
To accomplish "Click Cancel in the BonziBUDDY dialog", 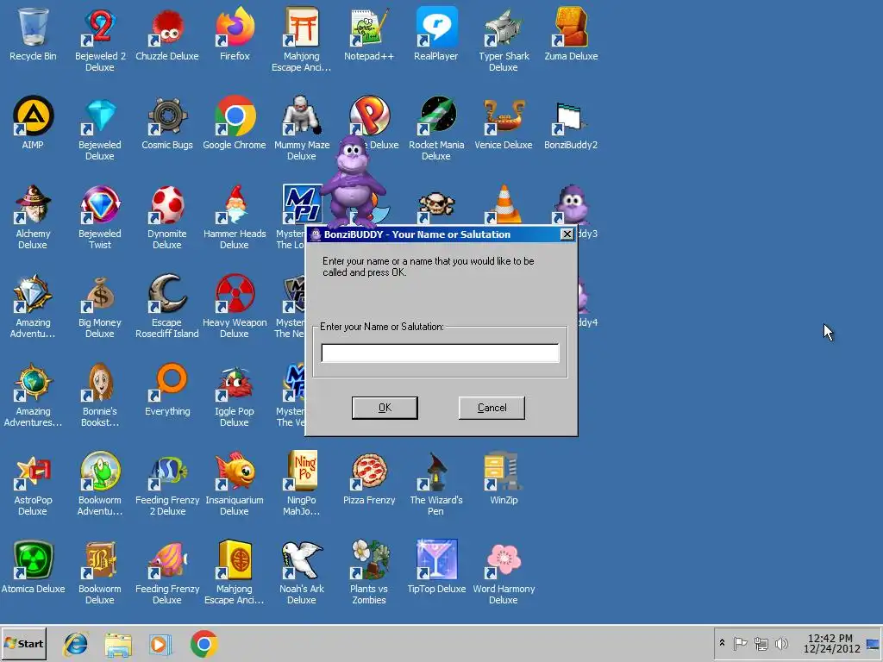I will coord(492,408).
